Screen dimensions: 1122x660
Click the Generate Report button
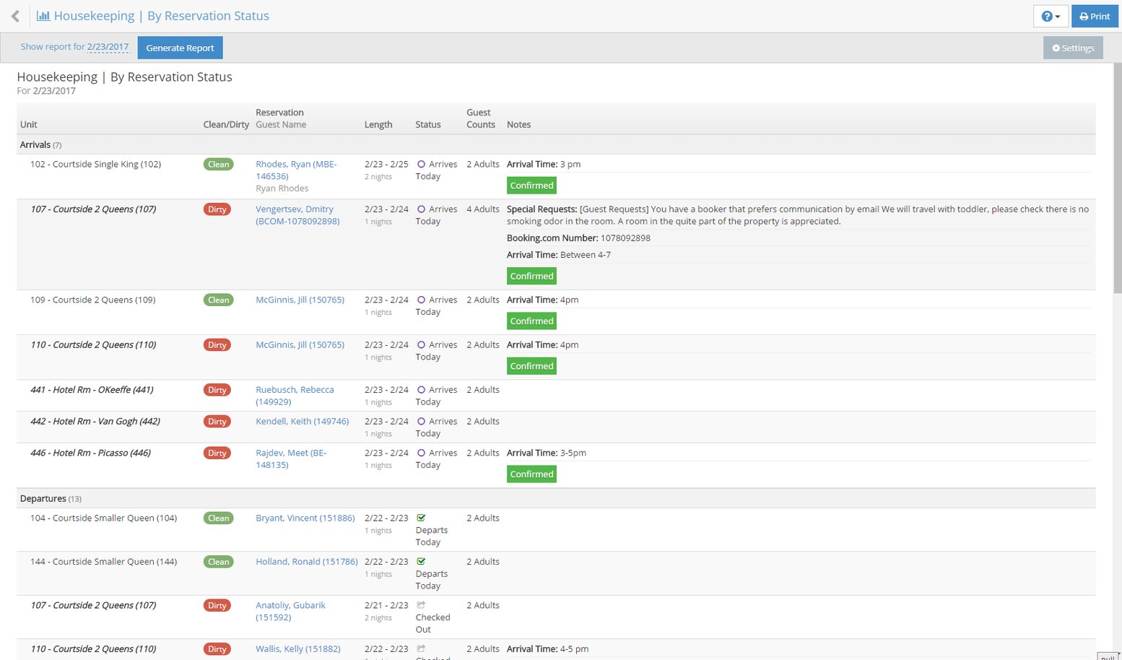pos(180,48)
